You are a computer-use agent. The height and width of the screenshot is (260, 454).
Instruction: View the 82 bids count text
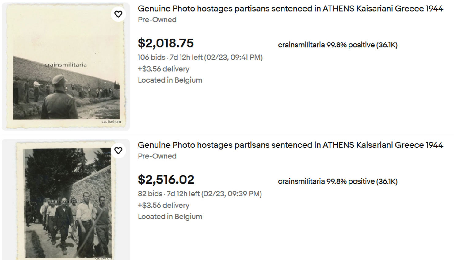click(x=150, y=194)
